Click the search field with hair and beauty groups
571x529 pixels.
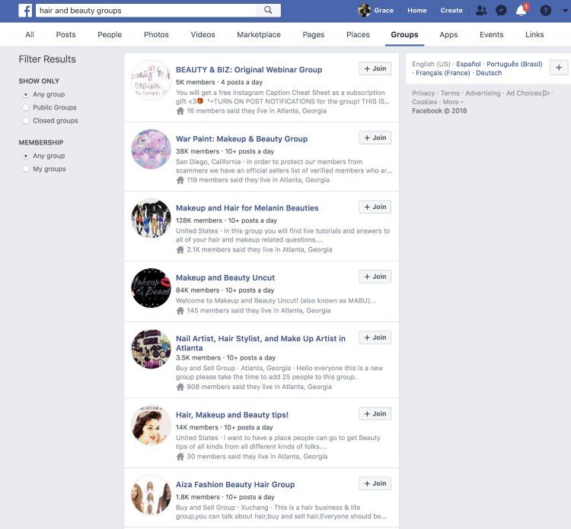click(x=145, y=11)
